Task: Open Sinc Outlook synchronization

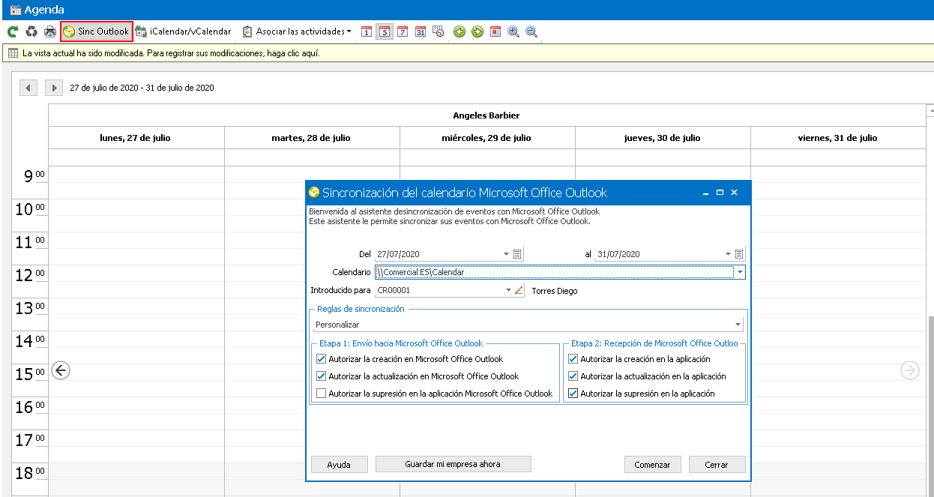Action: (x=97, y=31)
